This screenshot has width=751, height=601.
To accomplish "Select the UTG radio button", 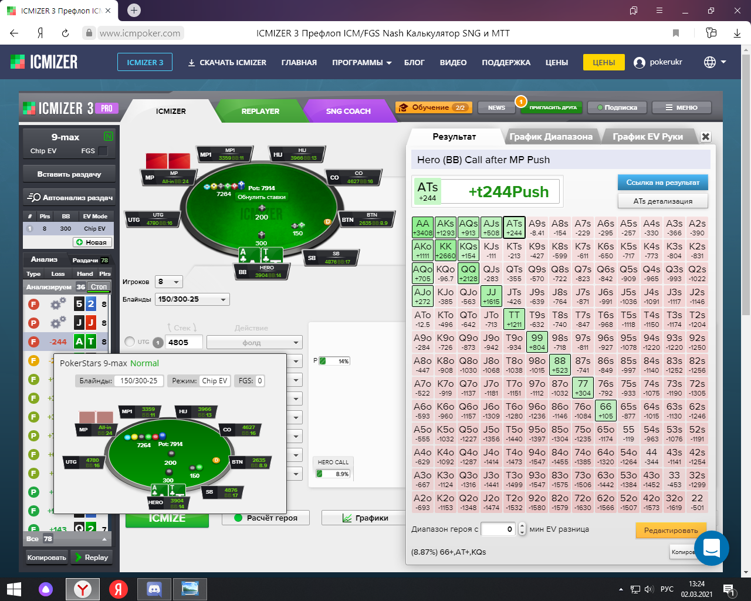I will (x=130, y=342).
